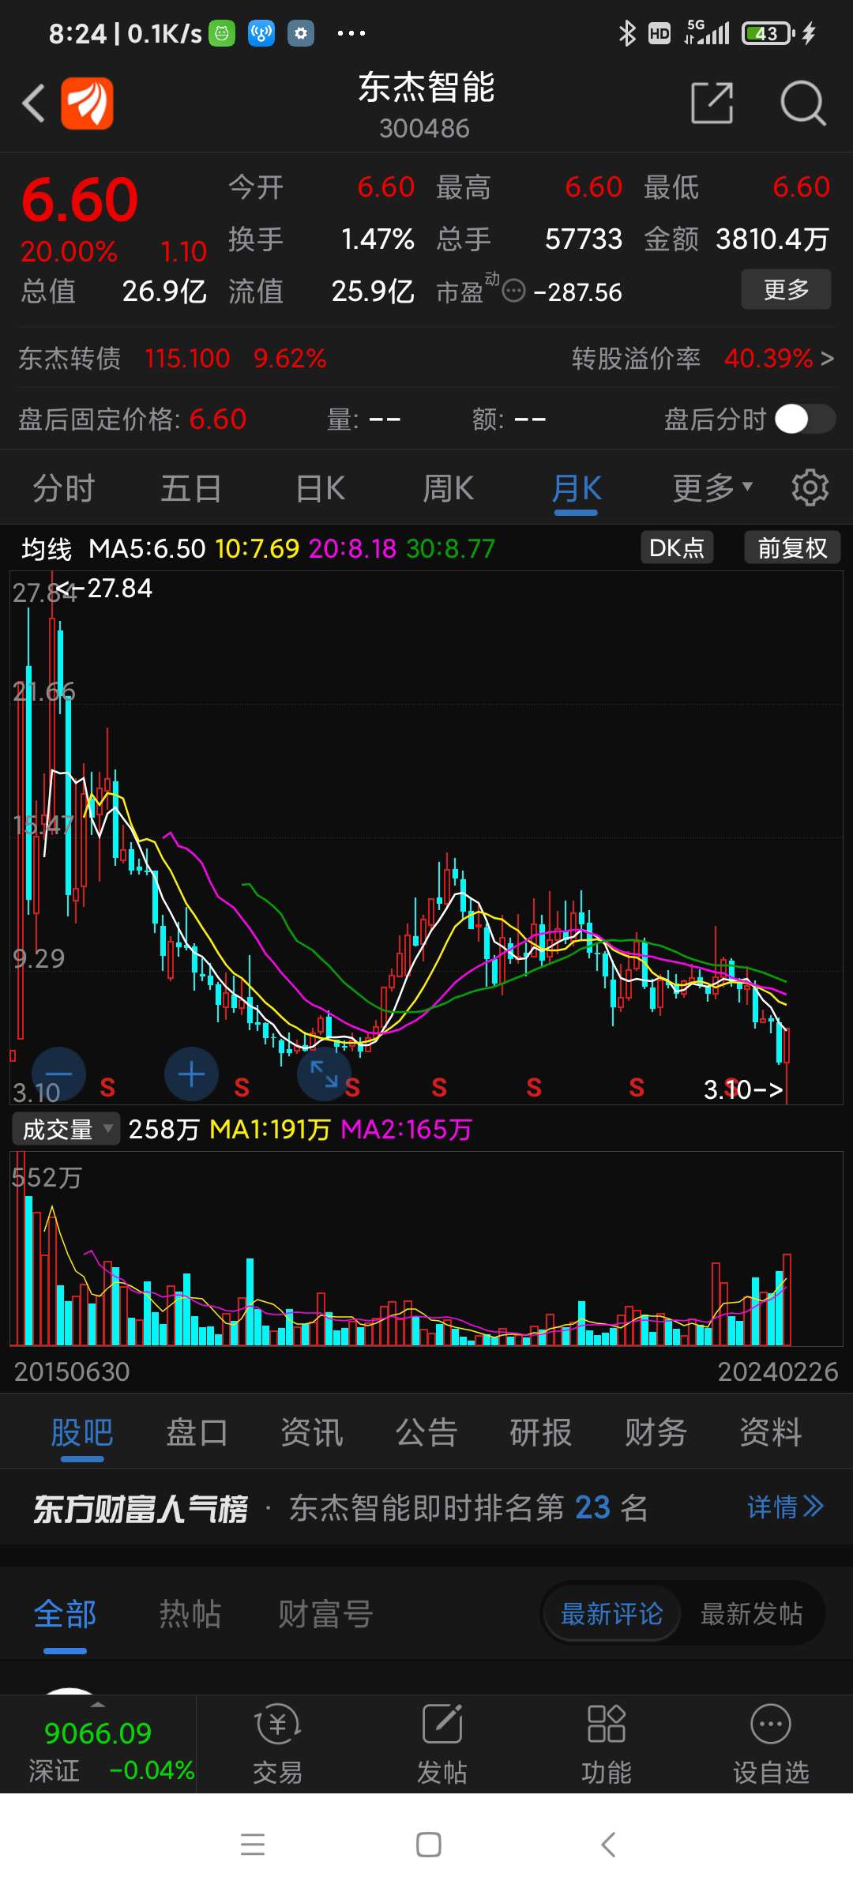Open 功能 functions icon
The width and height of the screenshot is (853, 1896).
[x=607, y=1746]
